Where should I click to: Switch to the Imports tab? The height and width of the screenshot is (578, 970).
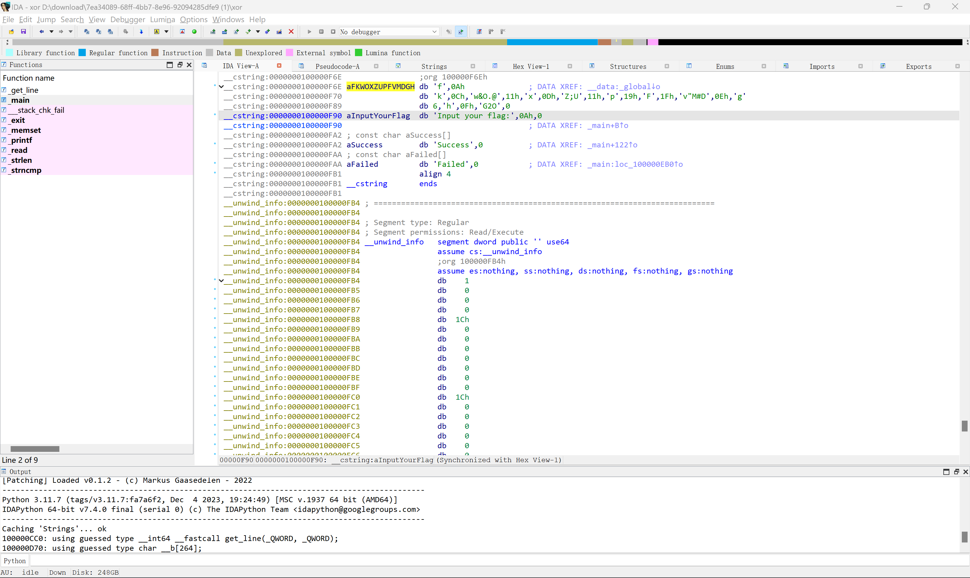[822, 67]
